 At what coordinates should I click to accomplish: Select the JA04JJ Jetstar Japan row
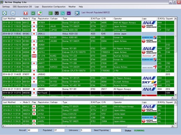point(88,34)
